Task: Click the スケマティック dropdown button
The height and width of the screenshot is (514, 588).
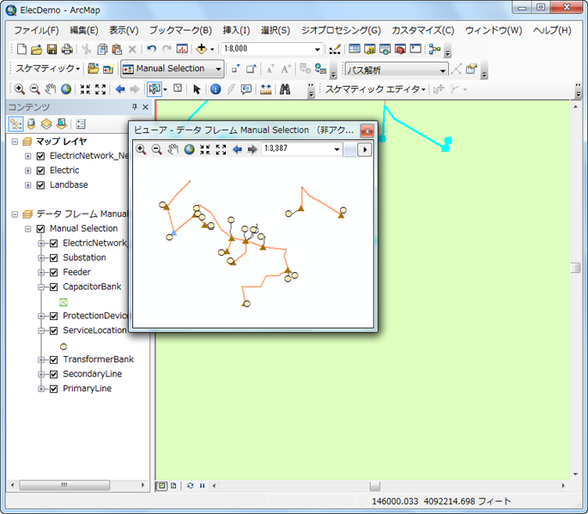Action: tap(48, 69)
